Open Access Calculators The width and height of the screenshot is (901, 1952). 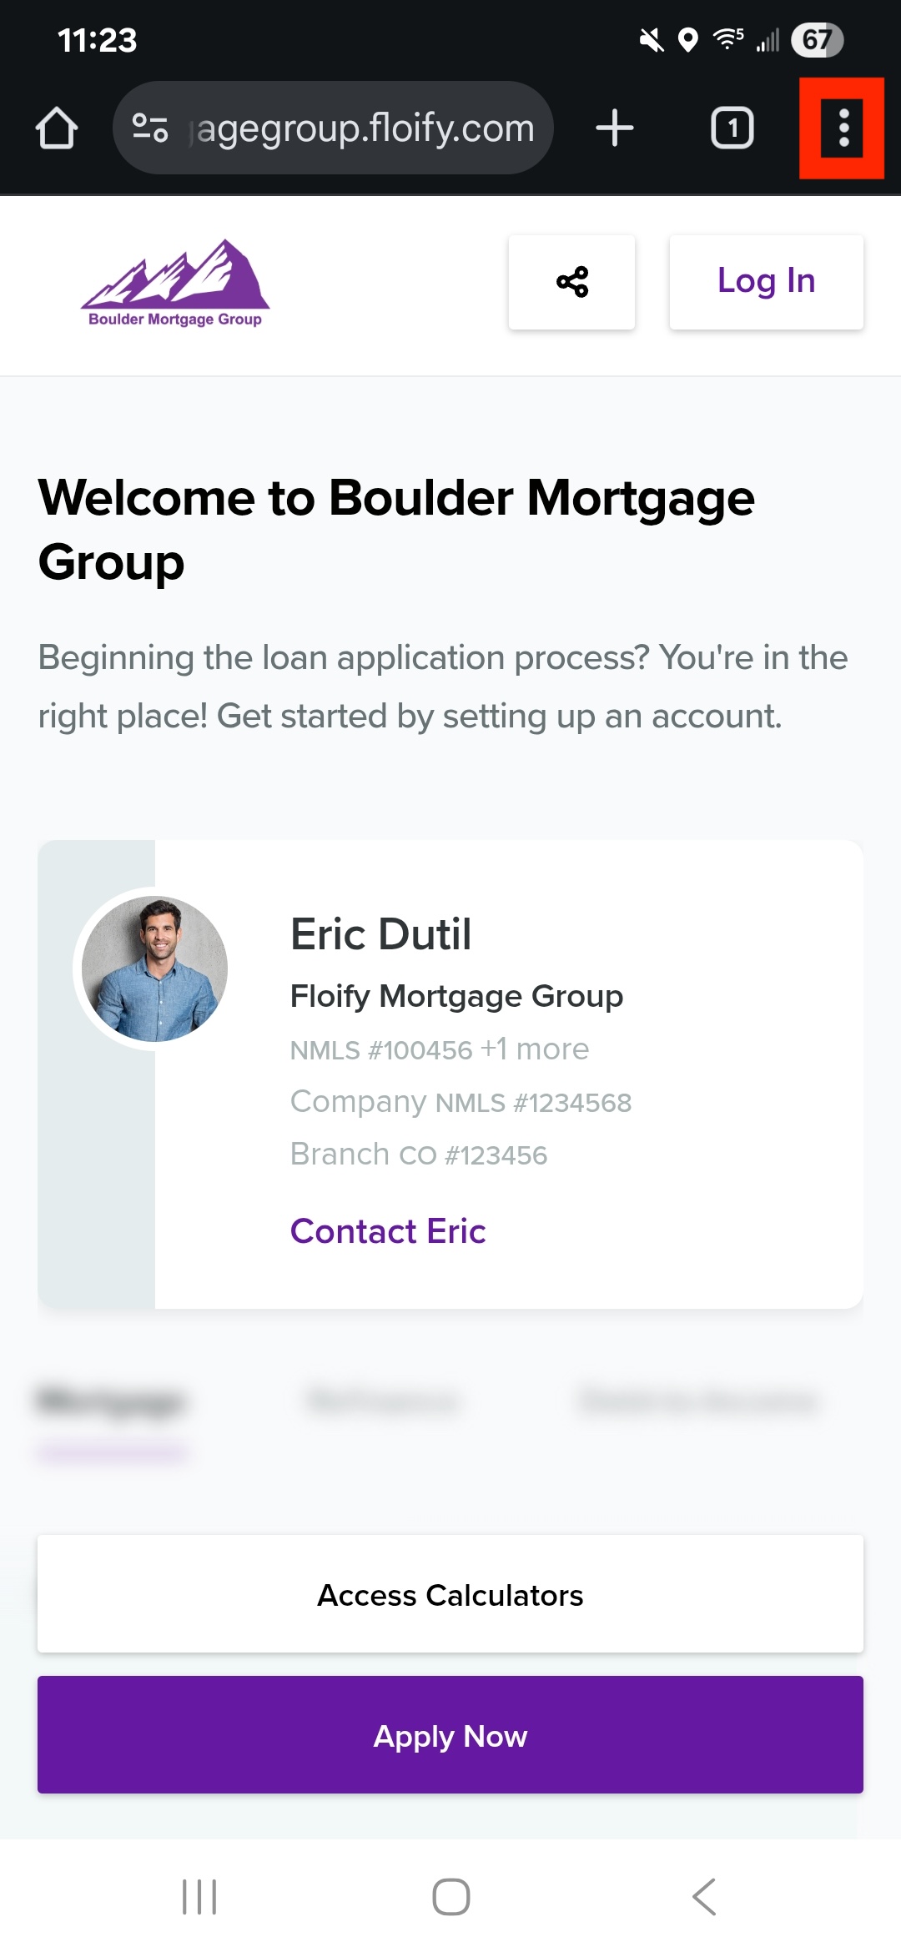click(x=450, y=1594)
